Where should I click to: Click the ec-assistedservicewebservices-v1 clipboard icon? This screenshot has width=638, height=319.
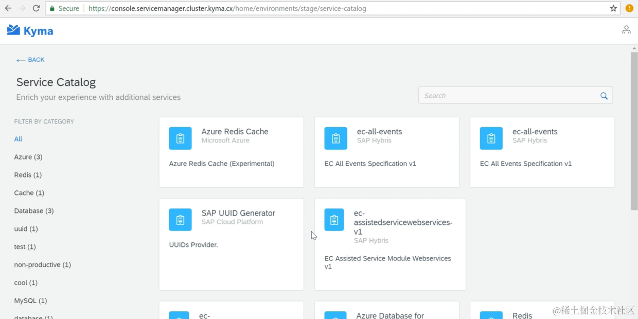pyautogui.click(x=334, y=220)
